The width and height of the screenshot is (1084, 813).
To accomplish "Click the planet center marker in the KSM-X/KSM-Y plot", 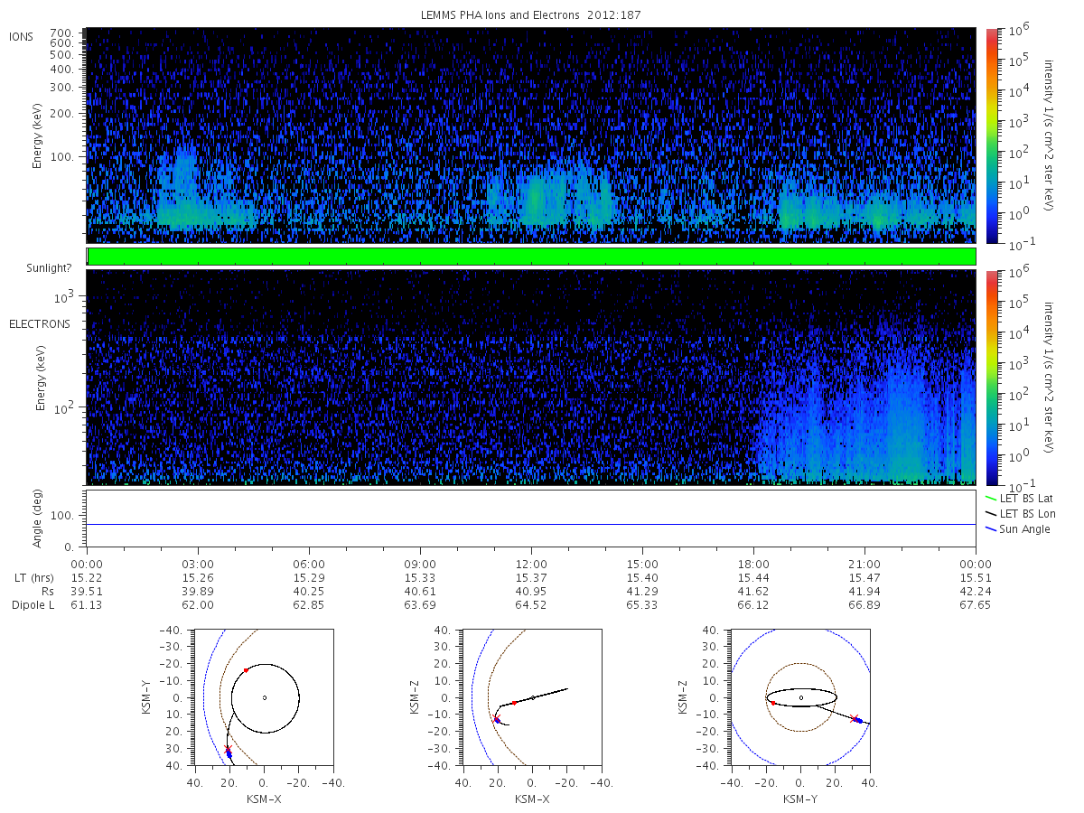I will 264,697.
